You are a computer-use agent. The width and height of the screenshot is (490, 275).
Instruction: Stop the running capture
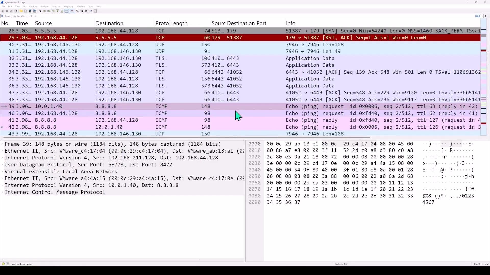pos(7,11)
